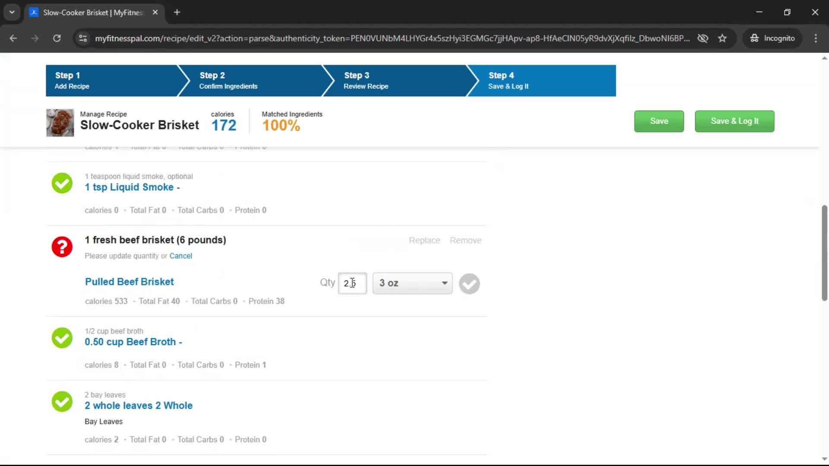Viewport: 829px width, 466px height.
Task: Go to Step 2 Confirm Ingredients
Action: [x=255, y=81]
